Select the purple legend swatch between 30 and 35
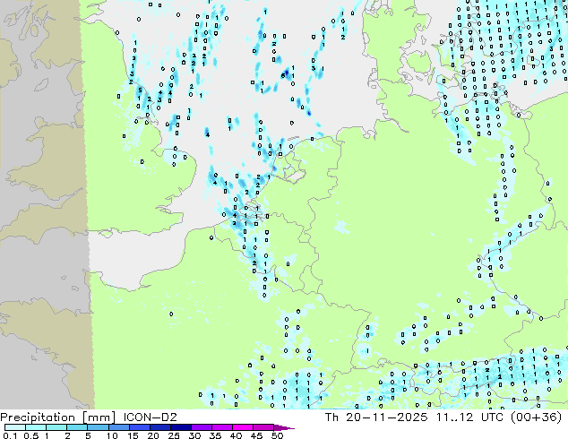Image resolution: width=568 pixels, height=439 pixels. tap(201, 427)
